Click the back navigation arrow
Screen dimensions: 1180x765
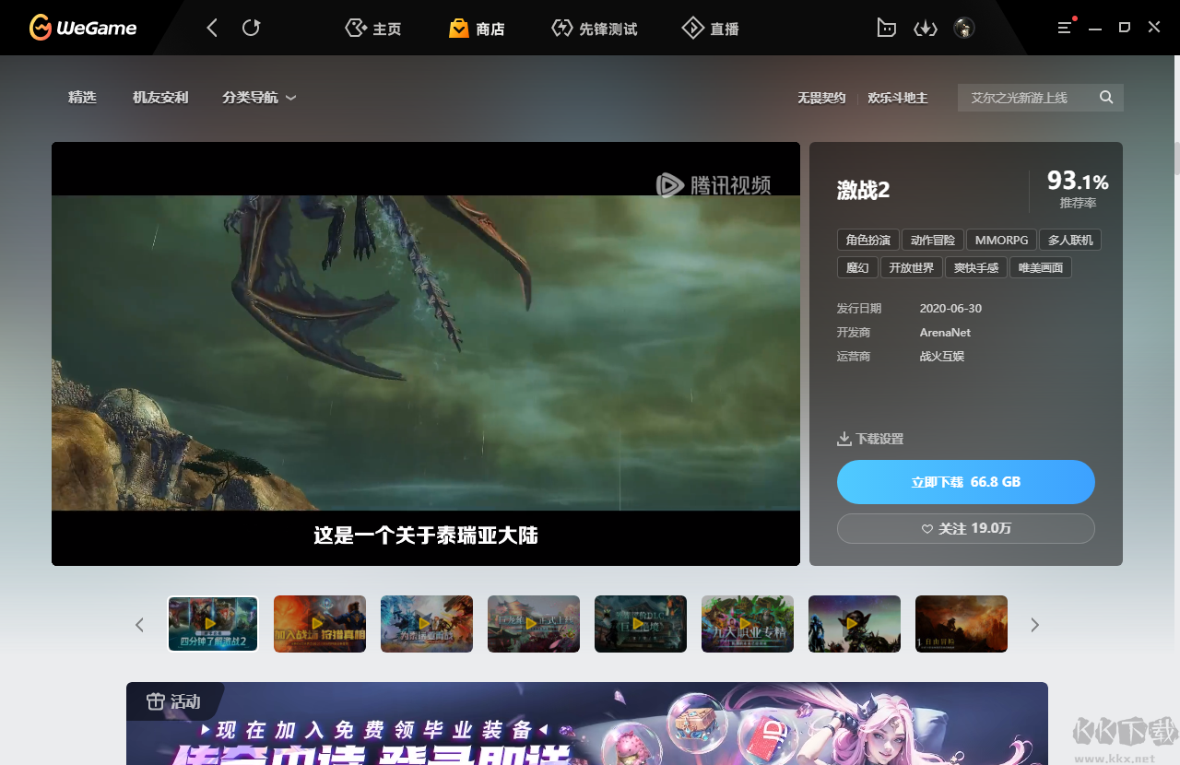point(212,28)
